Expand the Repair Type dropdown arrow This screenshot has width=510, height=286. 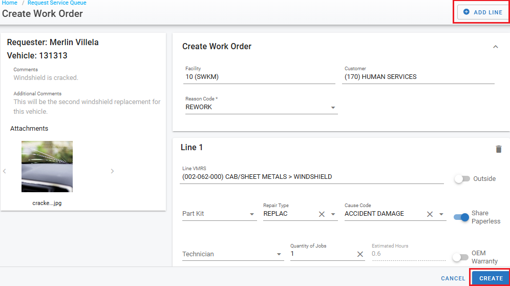[x=333, y=214]
